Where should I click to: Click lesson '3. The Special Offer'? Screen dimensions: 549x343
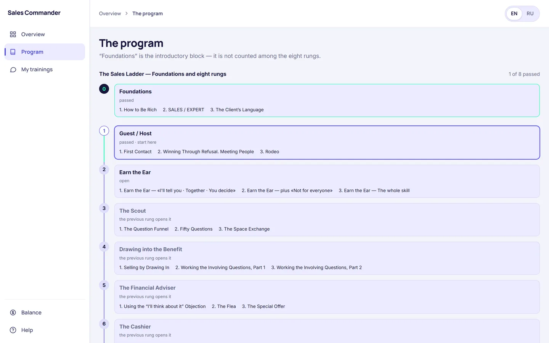click(263, 306)
